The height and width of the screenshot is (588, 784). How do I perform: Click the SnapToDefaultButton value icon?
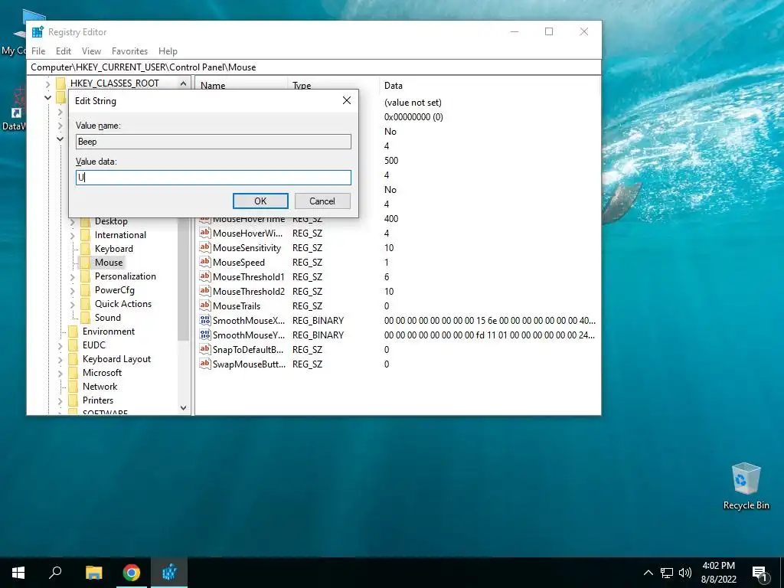204,349
